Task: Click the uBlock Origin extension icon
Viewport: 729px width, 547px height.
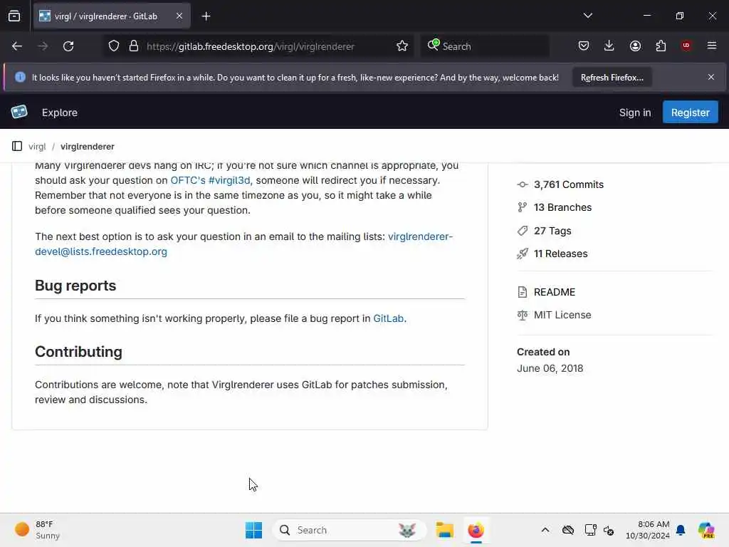Action: [686, 46]
